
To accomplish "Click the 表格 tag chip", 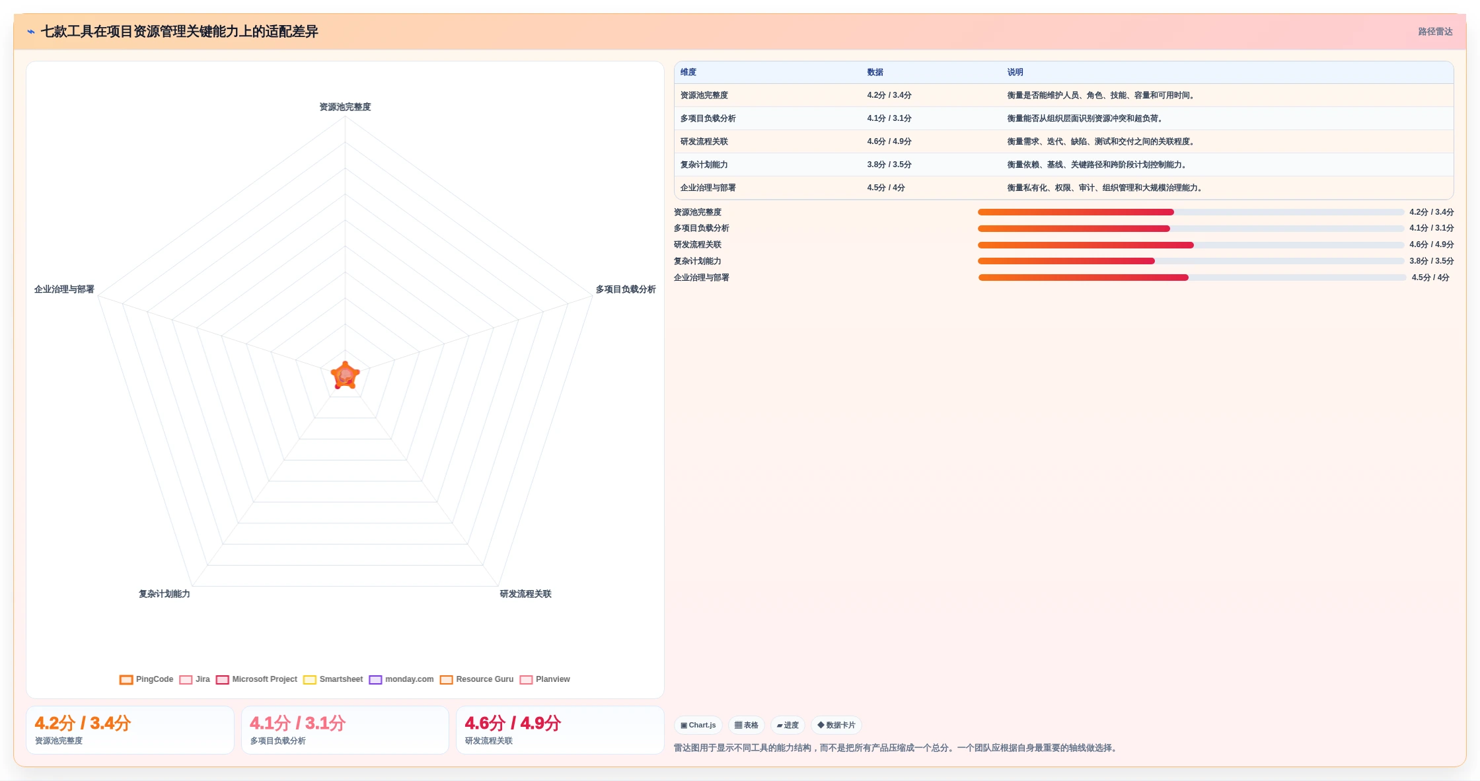I will point(747,725).
